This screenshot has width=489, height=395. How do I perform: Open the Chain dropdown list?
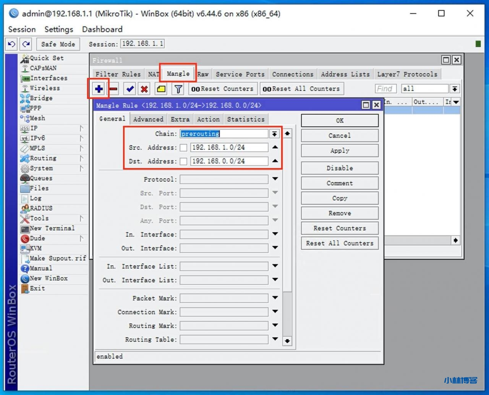[x=274, y=134]
